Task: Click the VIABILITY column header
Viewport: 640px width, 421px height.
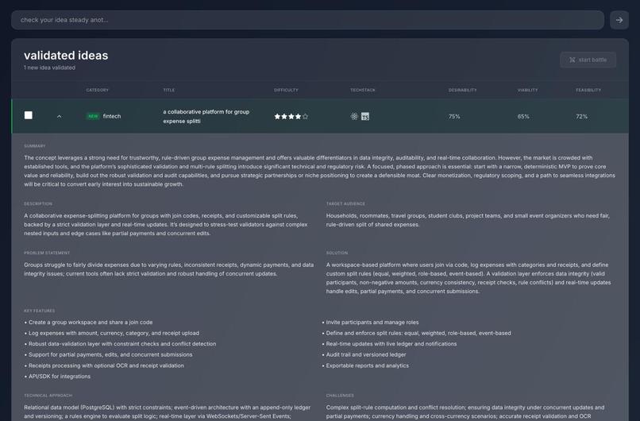Action: pyautogui.click(x=527, y=91)
